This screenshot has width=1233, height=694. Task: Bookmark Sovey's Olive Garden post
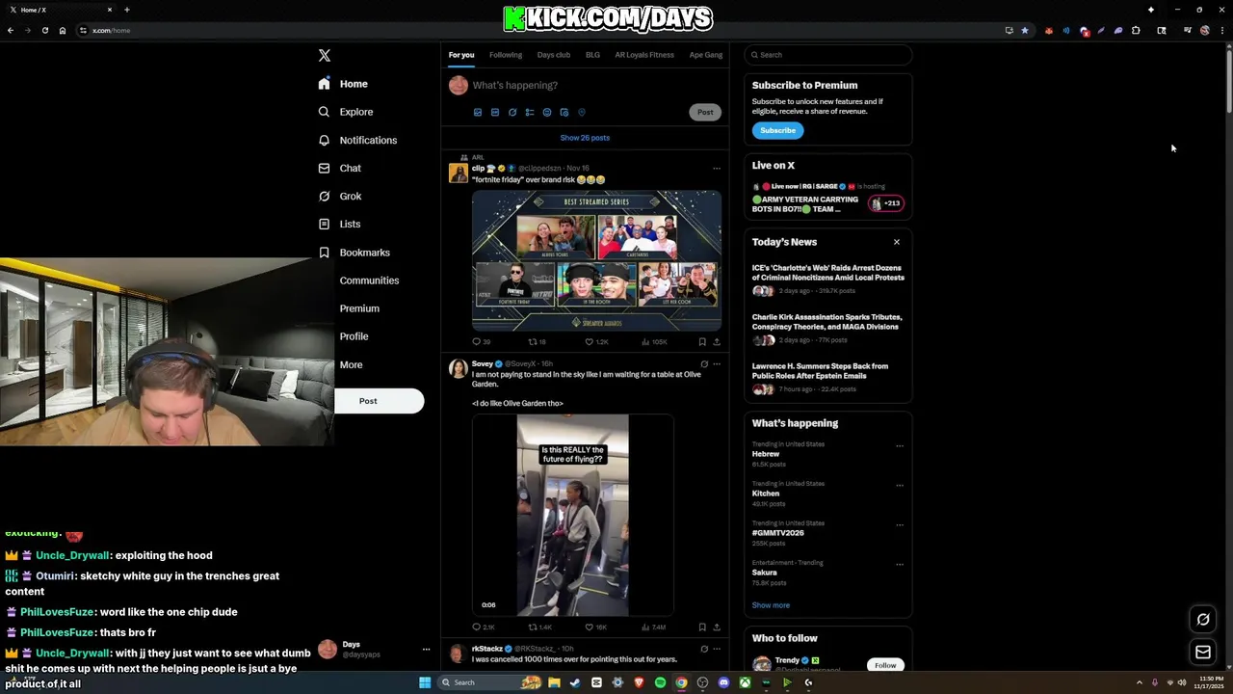702,627
